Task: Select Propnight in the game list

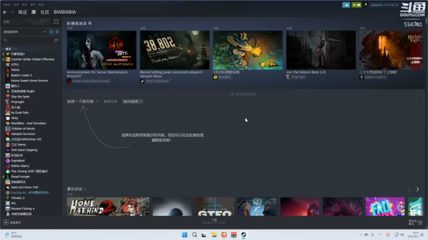Action: pyautogui.click(x=18, y=102)
